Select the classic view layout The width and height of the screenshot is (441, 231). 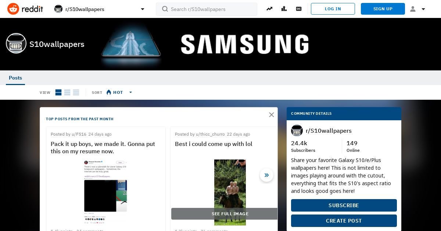click(x=67, y=92)
